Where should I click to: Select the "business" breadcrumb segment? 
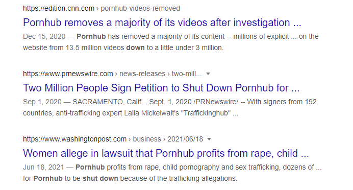click(x=147, y=139)
